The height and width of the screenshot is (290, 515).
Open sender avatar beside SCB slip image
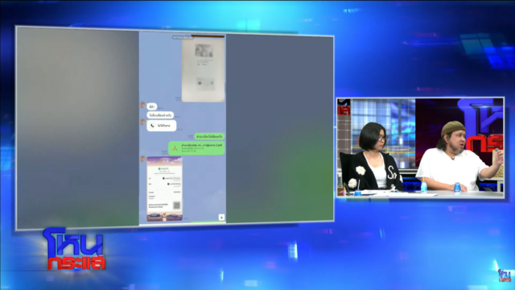point(143,159)
